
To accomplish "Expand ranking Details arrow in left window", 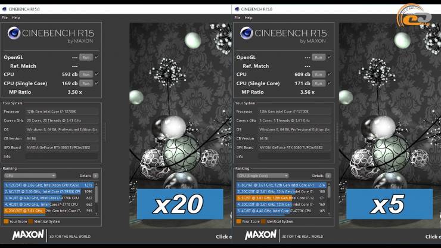I will pos(95,176).
